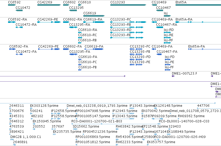Click the CG6610 gene label
Screen dimensions: 221x146
[x=84, y=2]
